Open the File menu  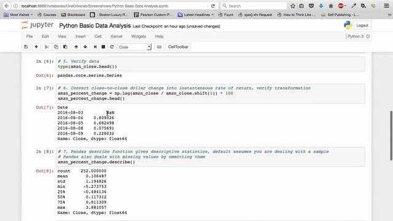tap(29, 36)
